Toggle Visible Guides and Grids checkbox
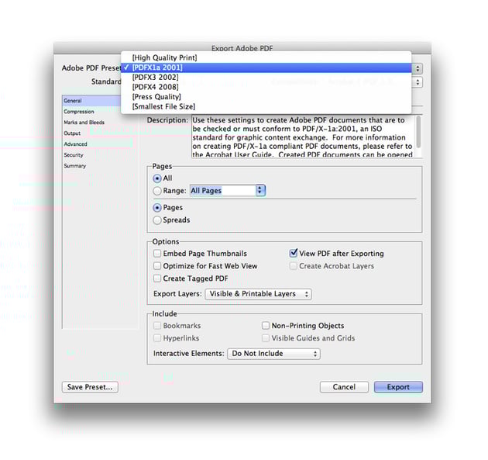488x460 pixels. pyautogui.click(x=266, y=338)
